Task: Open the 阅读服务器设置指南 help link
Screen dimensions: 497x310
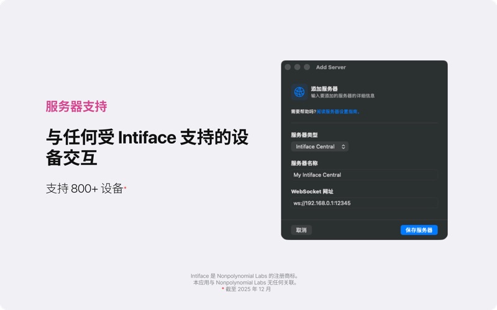Action: [337, 112]
